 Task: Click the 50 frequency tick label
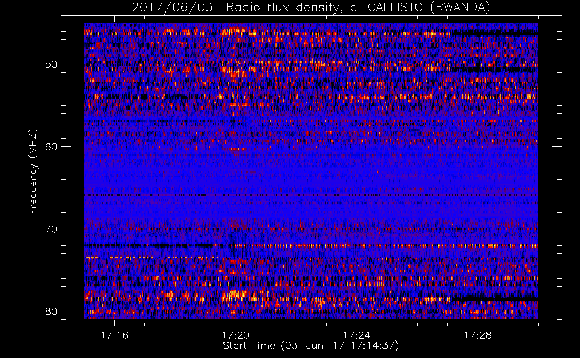pos(51,64)
